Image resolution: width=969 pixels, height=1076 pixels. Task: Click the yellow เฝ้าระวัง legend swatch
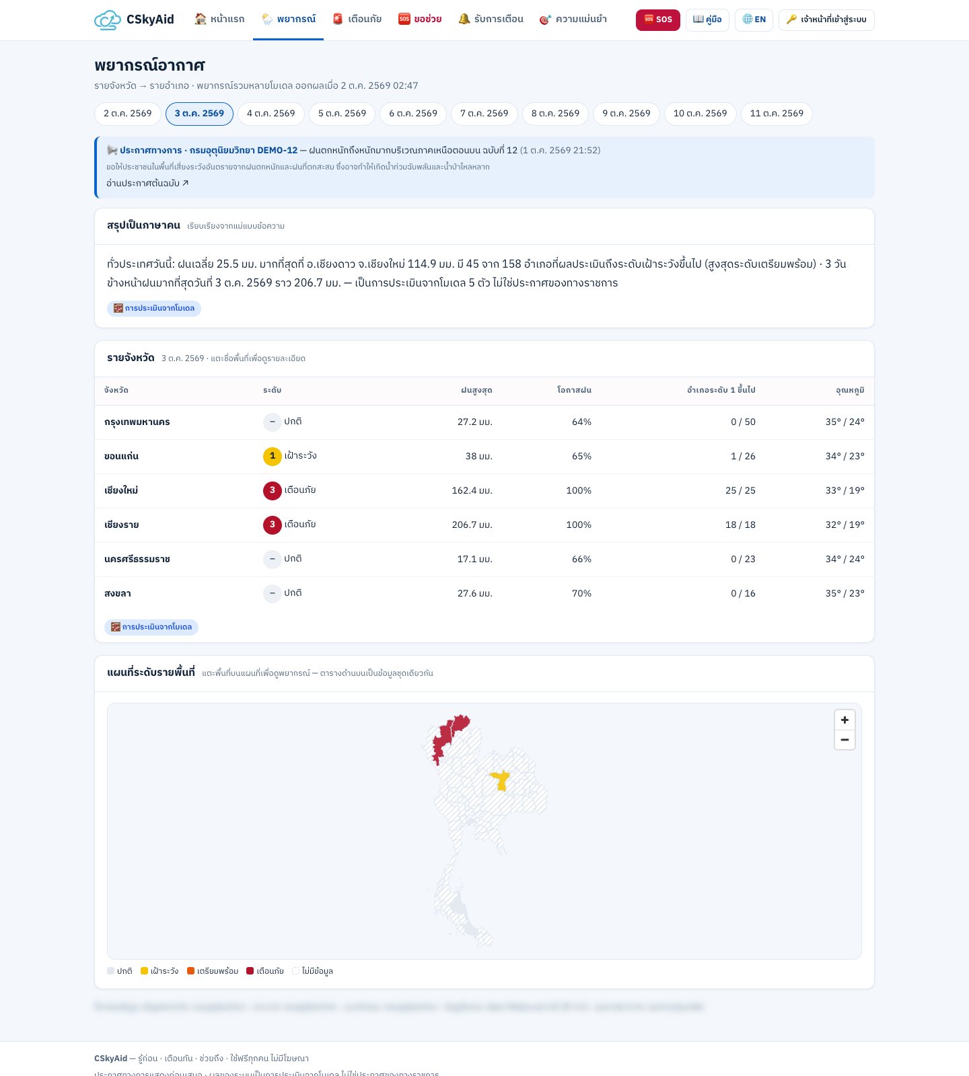[x=144, y=971]
